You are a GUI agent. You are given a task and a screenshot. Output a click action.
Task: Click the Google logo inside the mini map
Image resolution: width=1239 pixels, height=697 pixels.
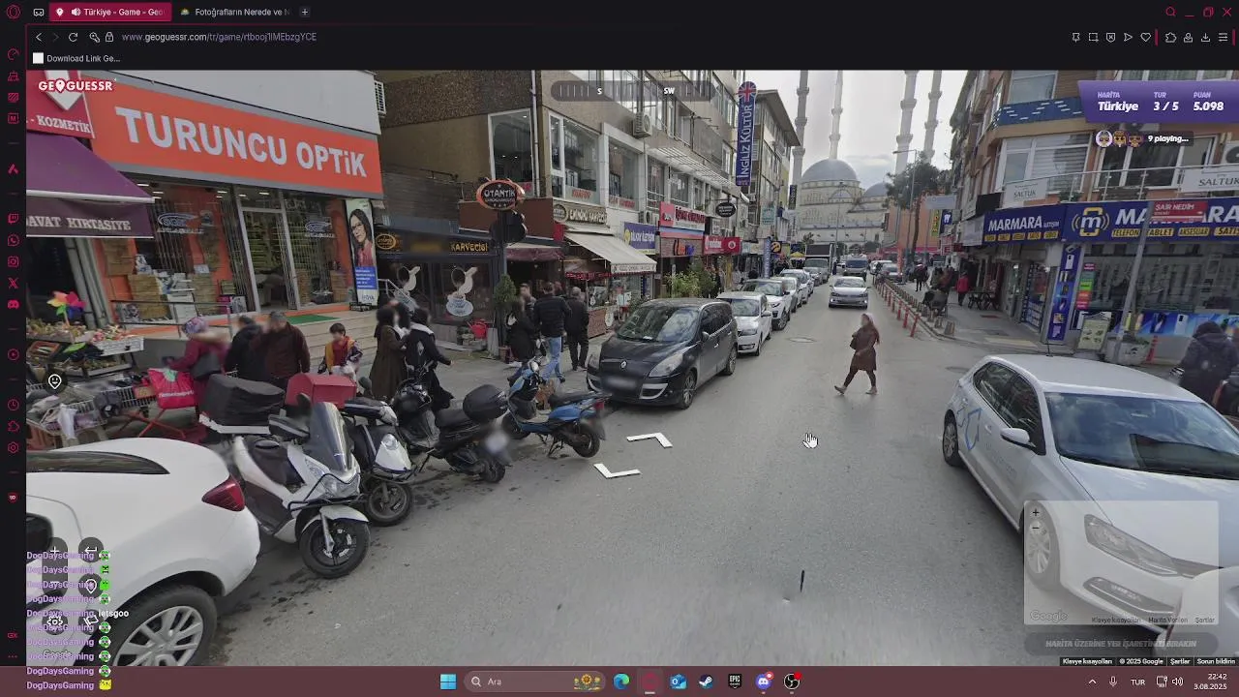1048,617
